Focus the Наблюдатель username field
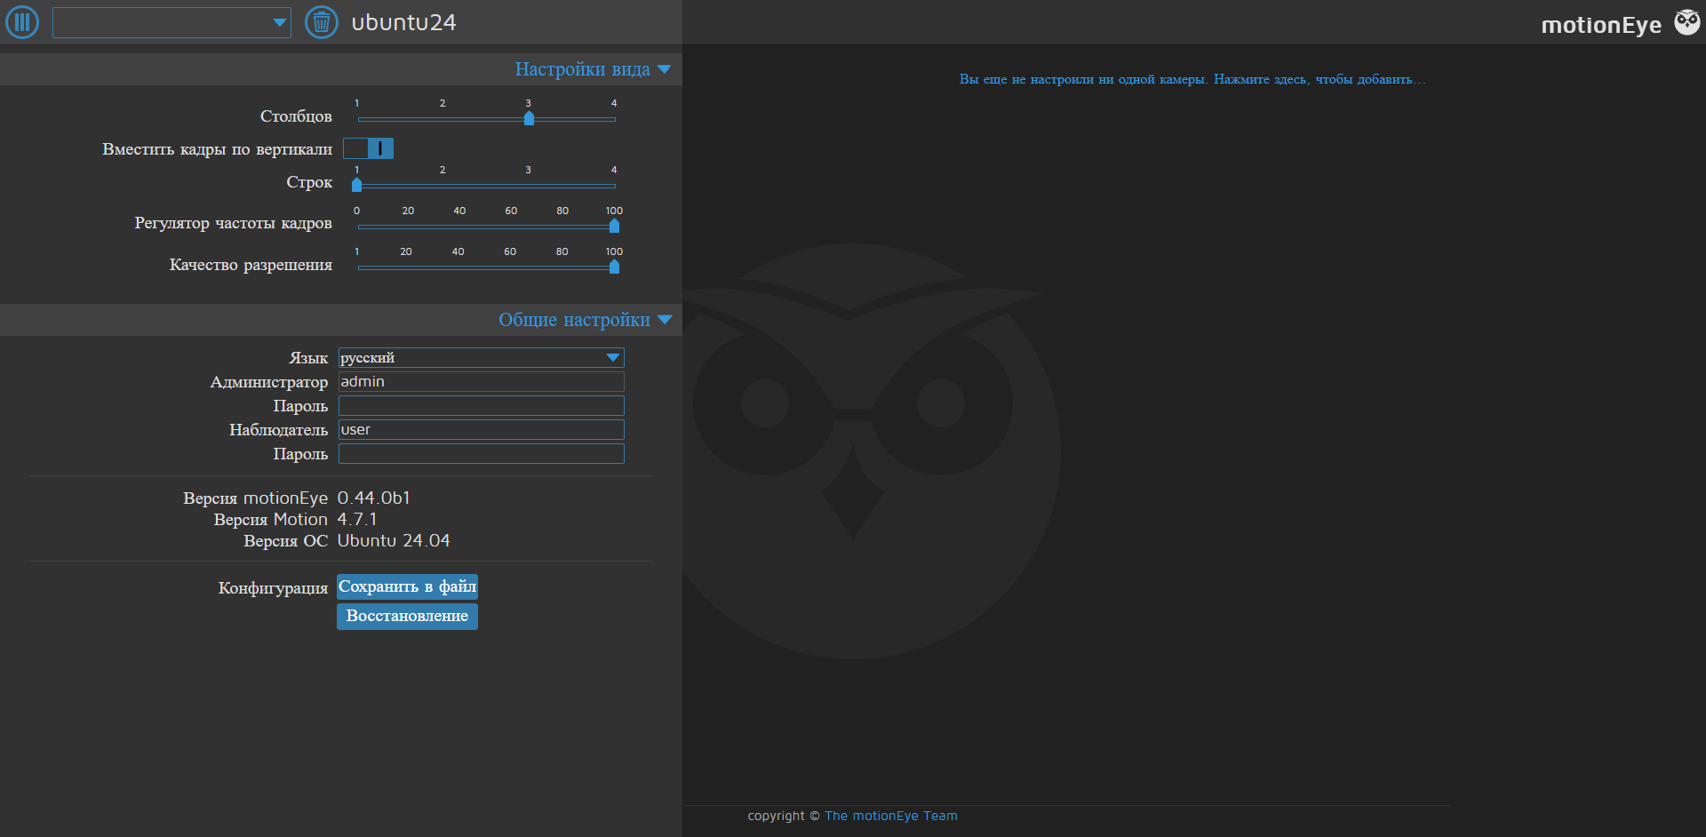The width and height of the screenshot is (1706, 837). (x=481, y=430)
